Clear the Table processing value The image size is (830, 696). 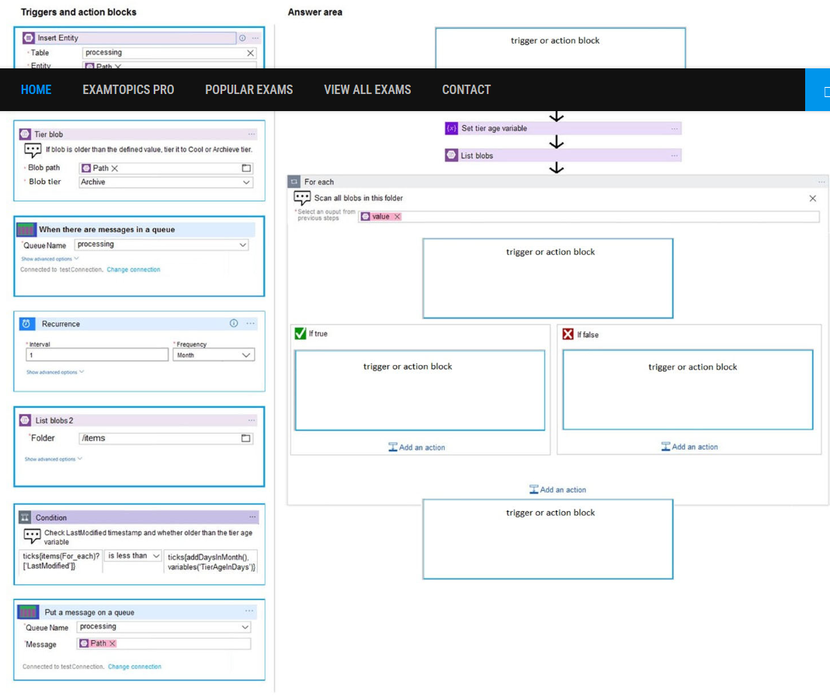pyautogui.click(x=250, y=53)
